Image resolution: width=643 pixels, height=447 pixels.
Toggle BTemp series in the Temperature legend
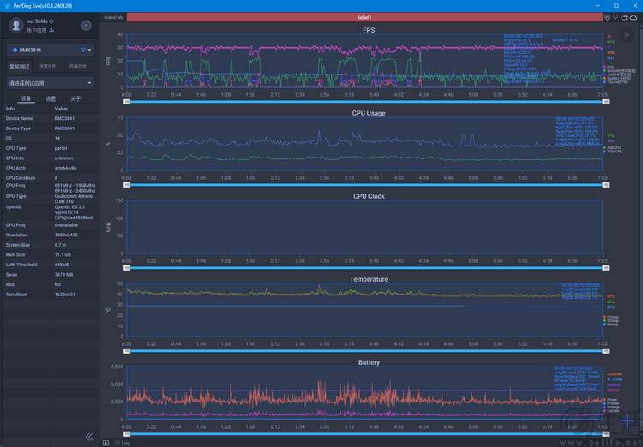[x=610, y=324]
